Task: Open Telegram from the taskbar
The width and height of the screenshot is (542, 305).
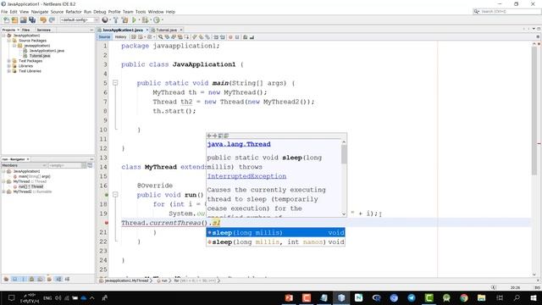Action: (412, 297)
